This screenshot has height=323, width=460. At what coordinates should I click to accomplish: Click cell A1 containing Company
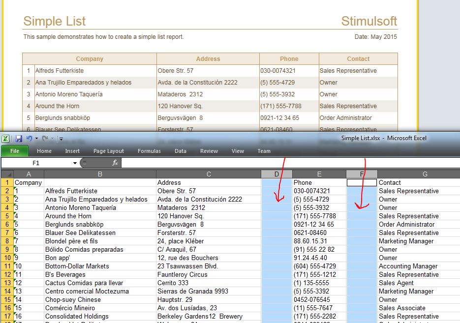29,182
